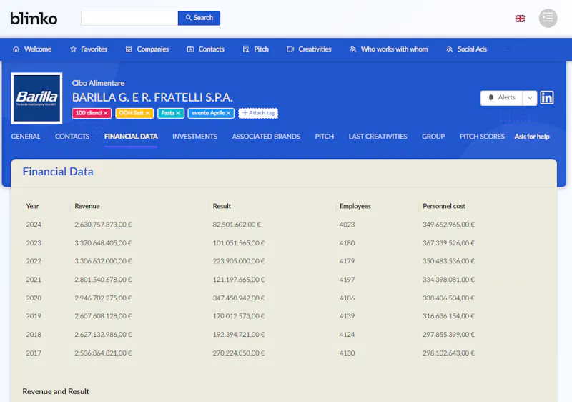Focus the search input field

129,18
